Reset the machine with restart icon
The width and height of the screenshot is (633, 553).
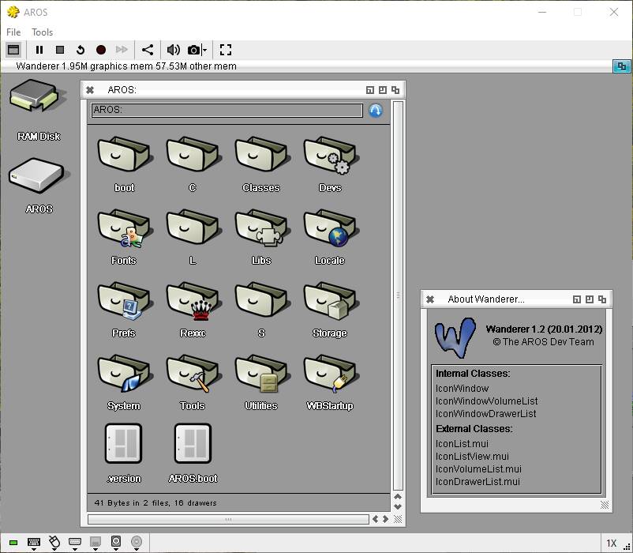tap(81, 50)
